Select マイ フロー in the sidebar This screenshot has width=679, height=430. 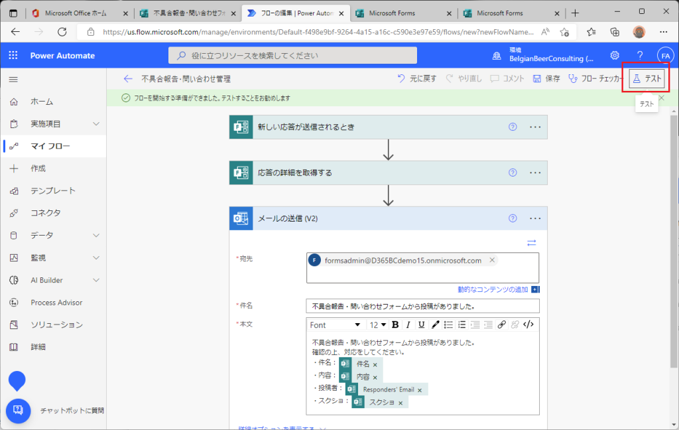point(53,146)
